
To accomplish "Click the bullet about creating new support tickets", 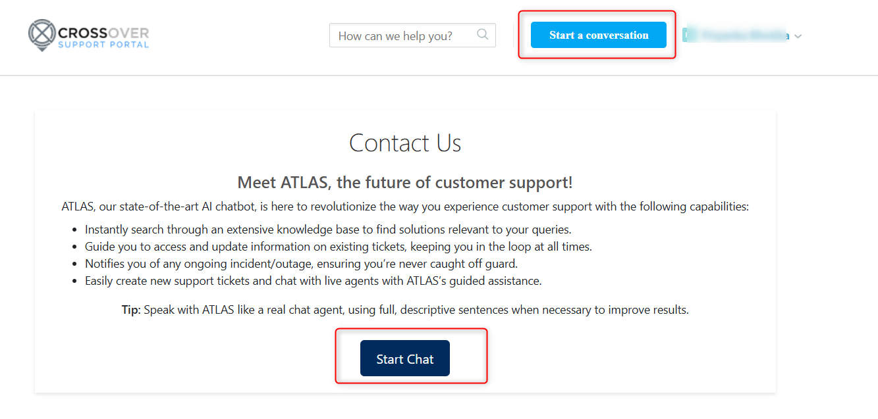I will (x=313, y=281).
